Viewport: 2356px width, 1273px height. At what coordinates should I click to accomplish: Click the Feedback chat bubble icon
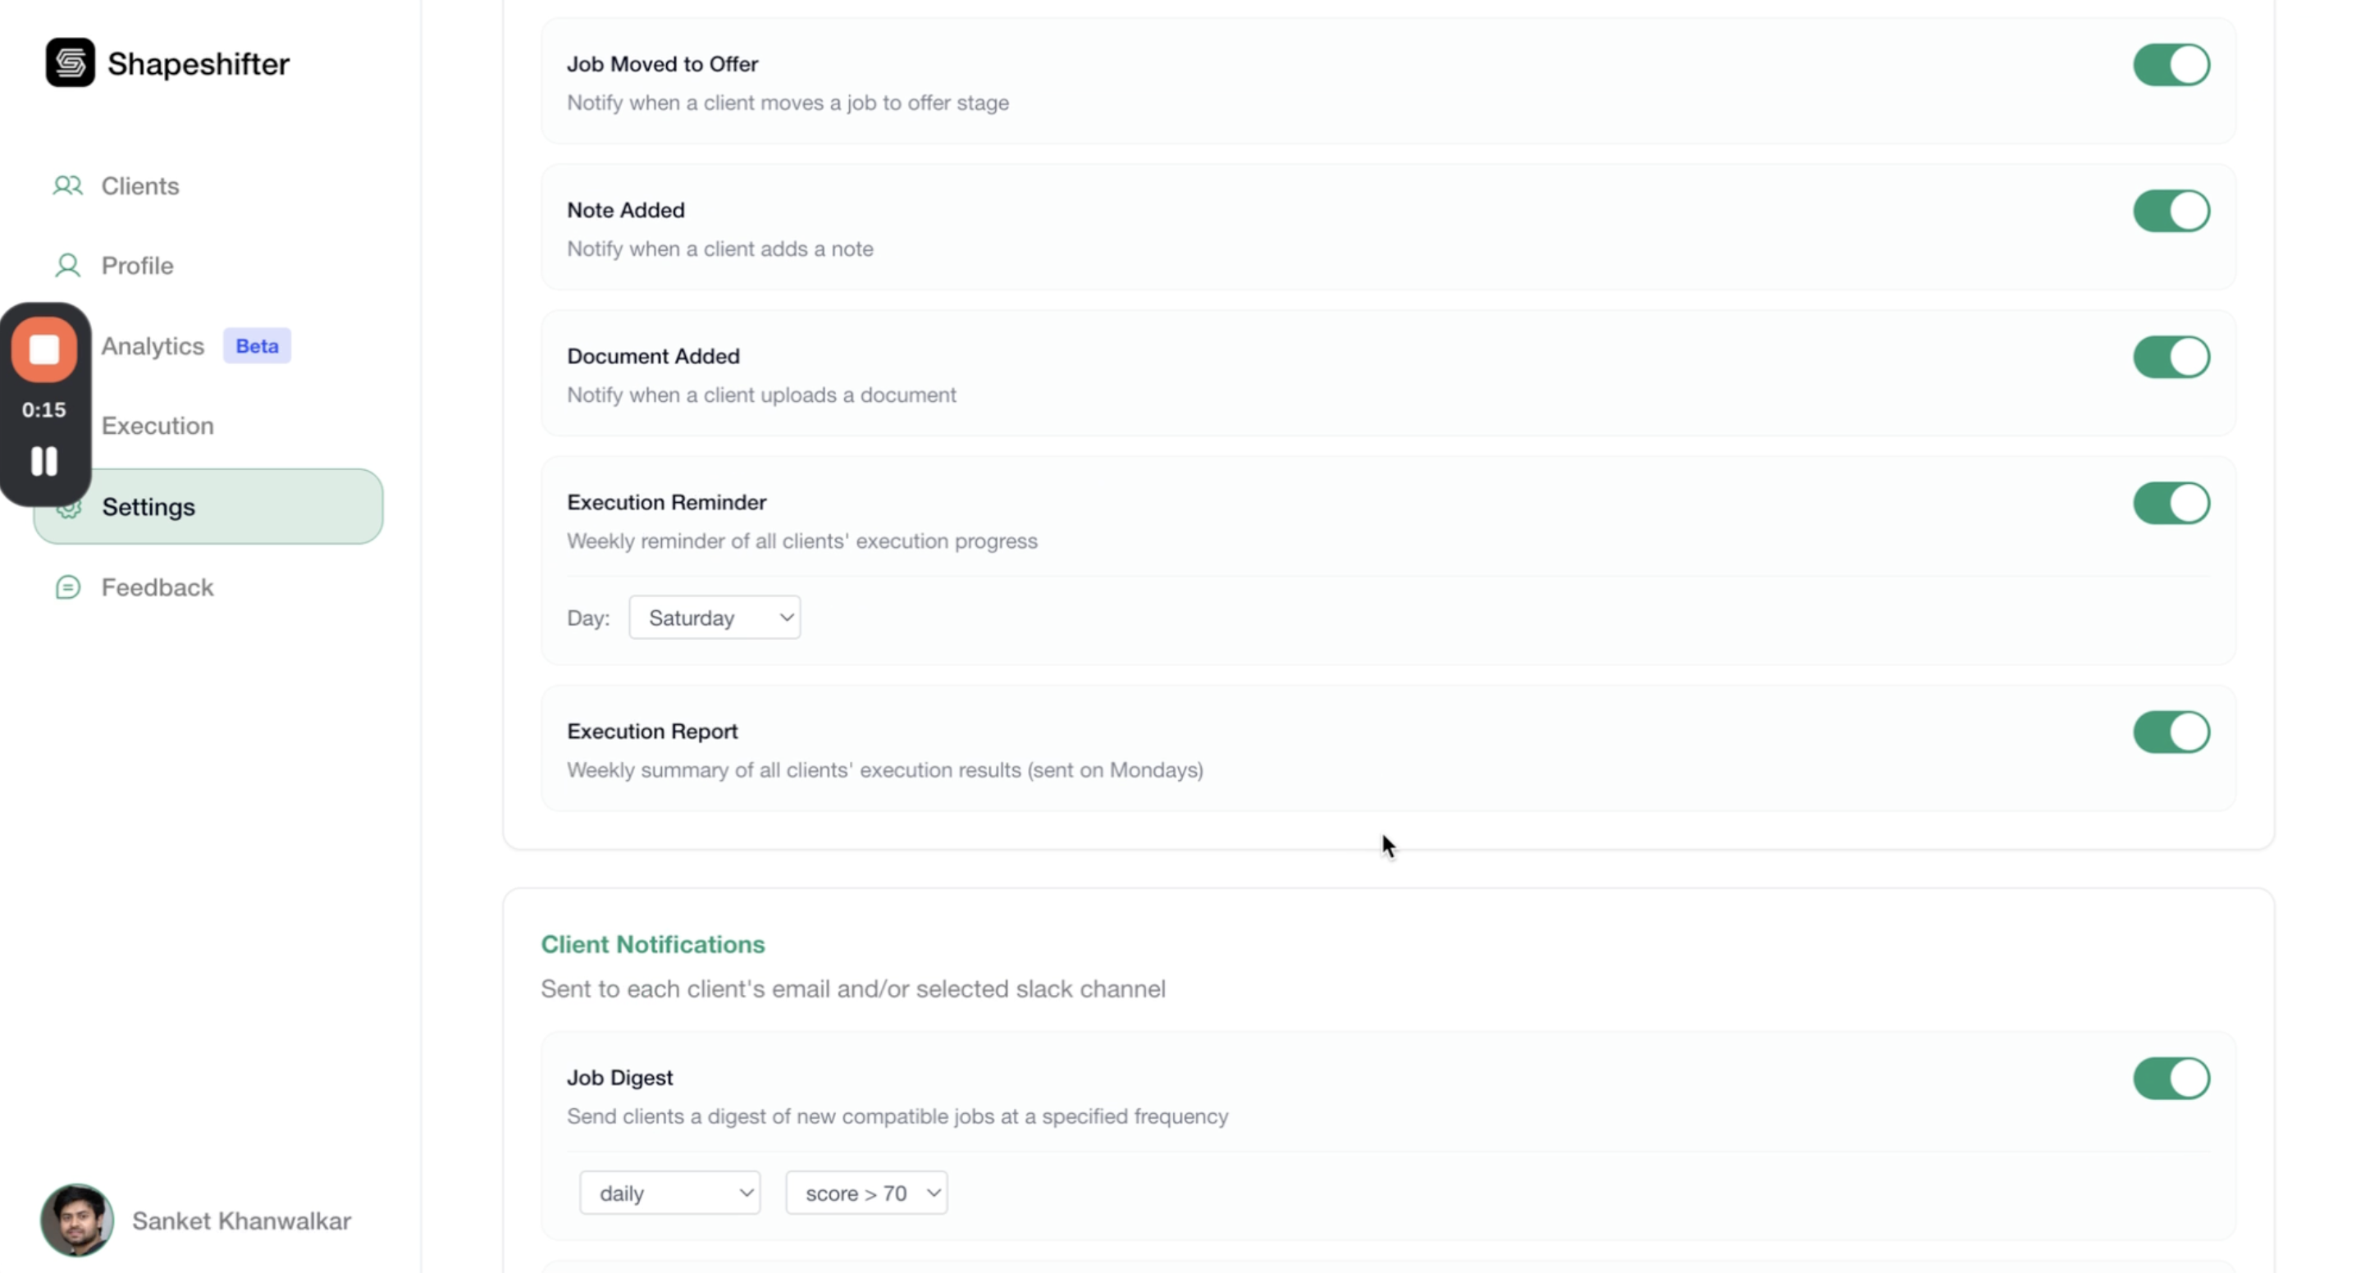[68, 587]
